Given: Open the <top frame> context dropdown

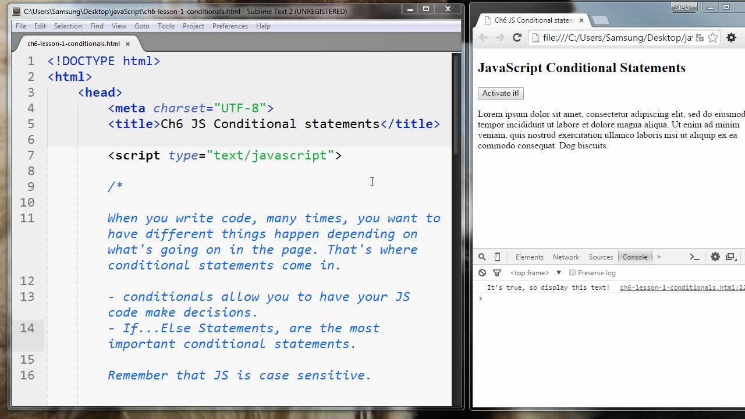Looking at the screenshot, I should click(x=535, y=273).
